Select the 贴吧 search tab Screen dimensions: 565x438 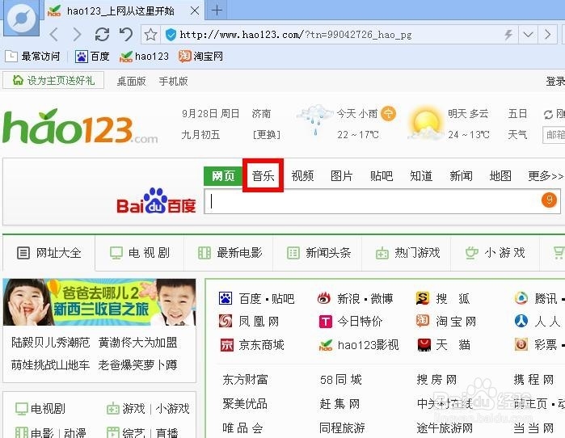coord(382,176)
